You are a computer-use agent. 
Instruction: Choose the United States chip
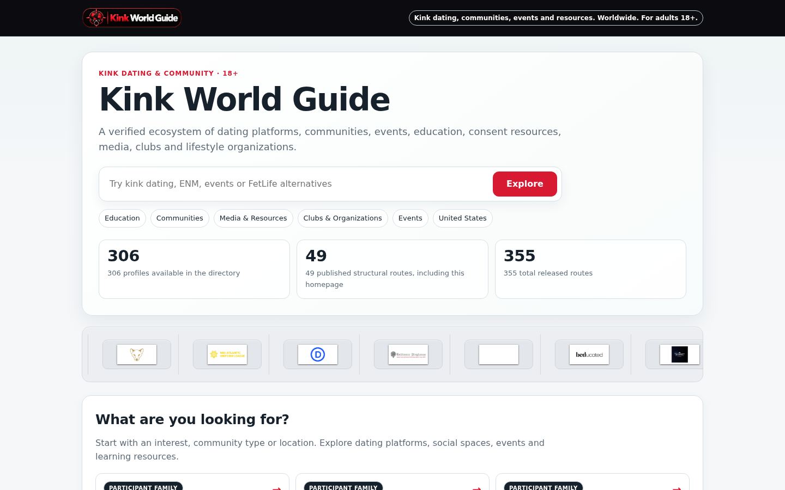(x=463, y=218)
